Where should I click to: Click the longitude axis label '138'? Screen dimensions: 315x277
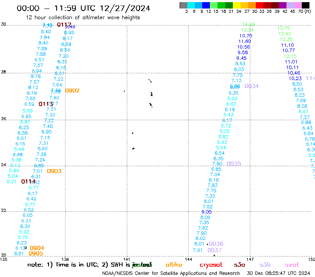click(x=65, y=259)
